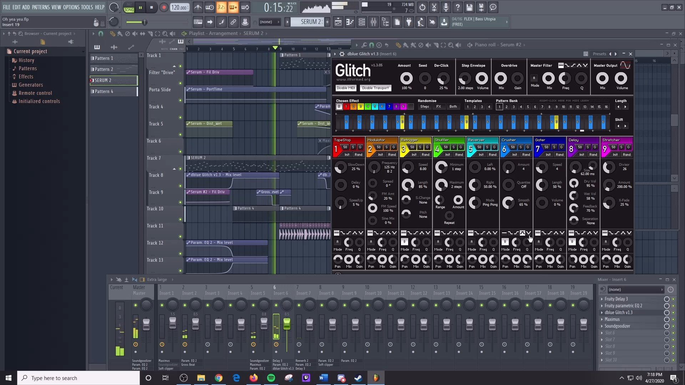The image size is (685, 385).
Task: Open the pattern selector showing SERUM 2
Action: [308, 22]
